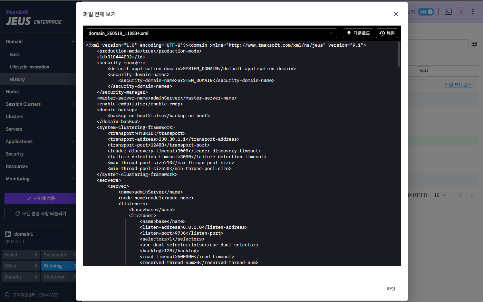Open the user profile J avatar

pyautogui.click(x=461, y=12)
